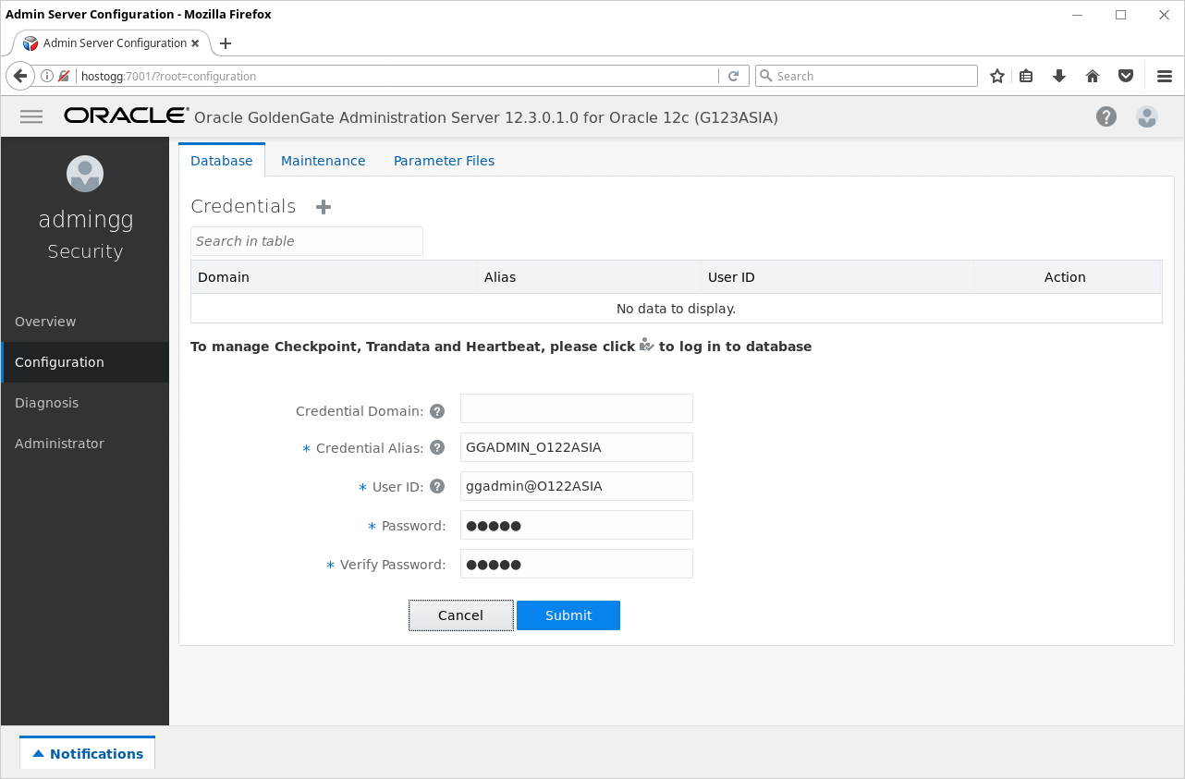
Task: Go back with browser back arrow
Action: click(x=20, y=76)
